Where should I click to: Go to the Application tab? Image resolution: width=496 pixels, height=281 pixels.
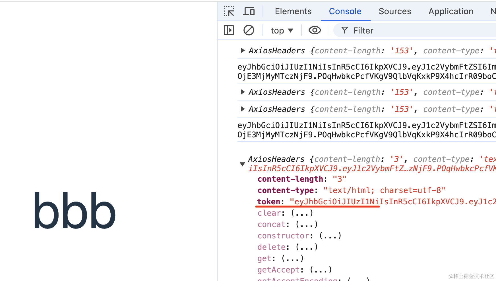[x=451, y=11]
